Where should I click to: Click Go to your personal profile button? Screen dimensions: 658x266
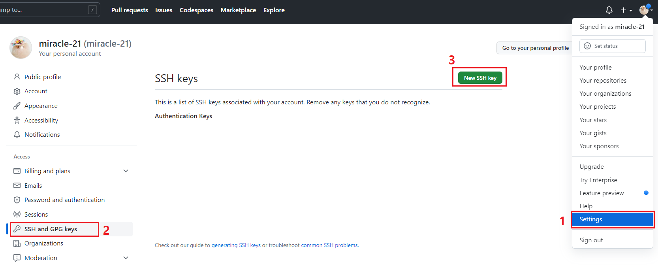535,48
